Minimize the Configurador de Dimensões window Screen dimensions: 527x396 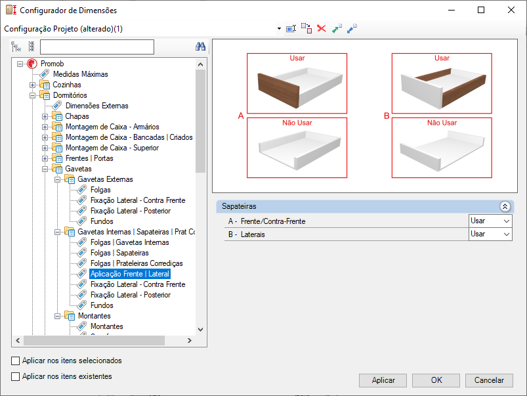[452, 10]
